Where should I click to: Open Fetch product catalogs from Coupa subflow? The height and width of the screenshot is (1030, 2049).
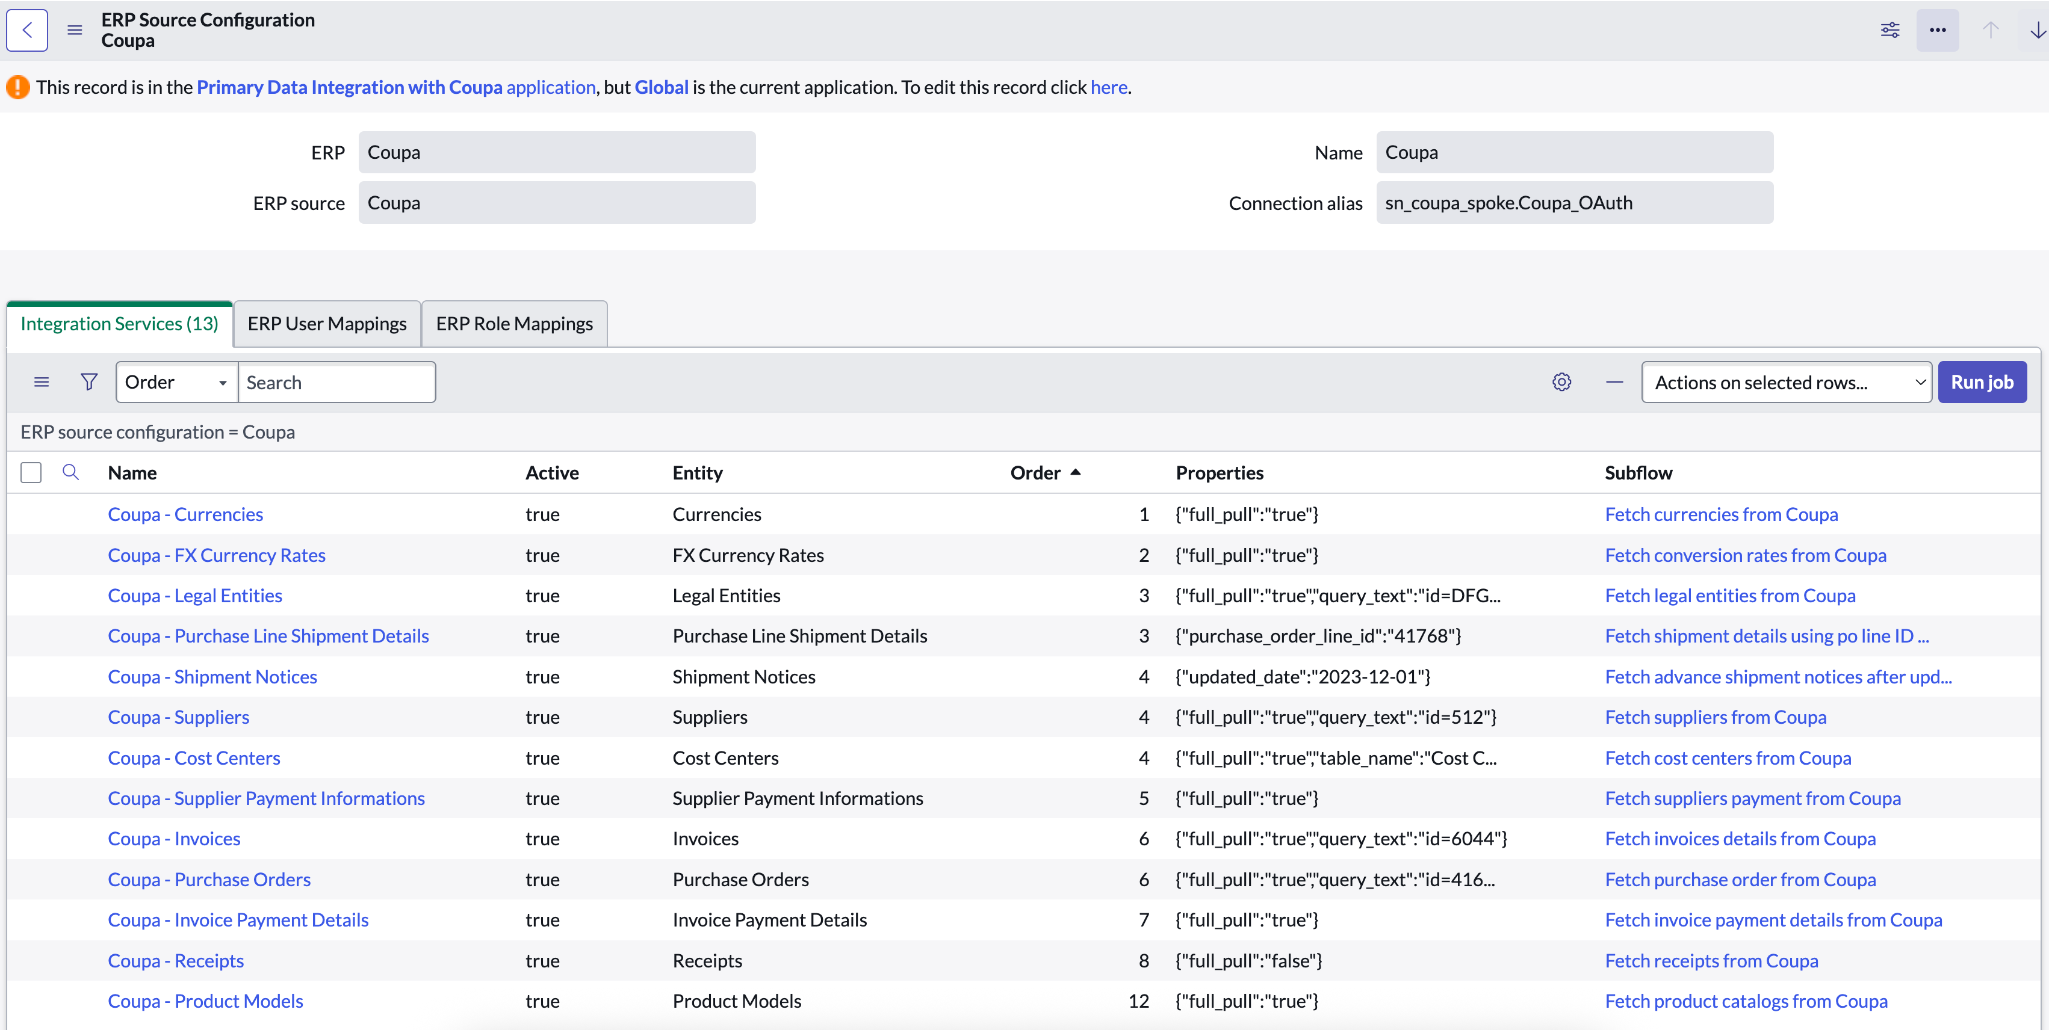coord(1746,1001)
